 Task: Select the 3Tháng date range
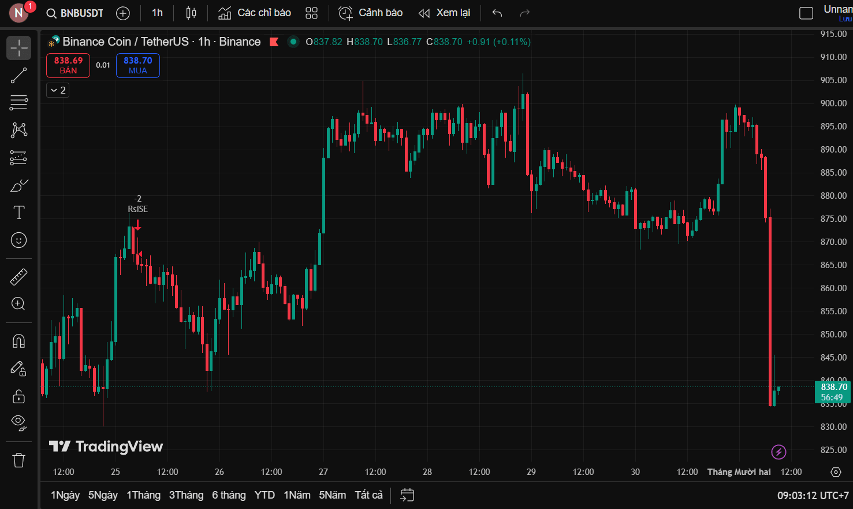pyautogui.click(x=186, y=495)
